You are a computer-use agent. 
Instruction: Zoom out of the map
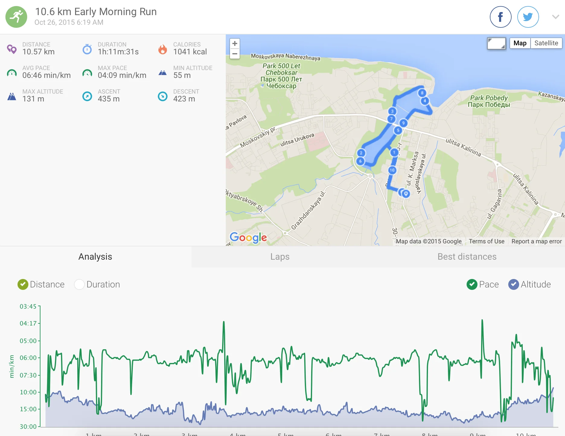tap(235, 54)
